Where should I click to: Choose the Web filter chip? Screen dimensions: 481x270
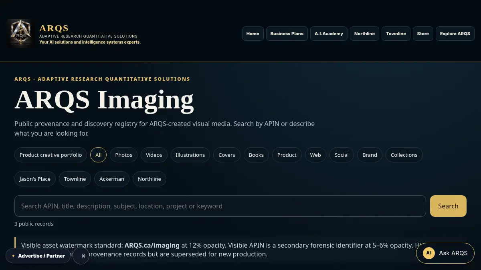pos(315,155)
